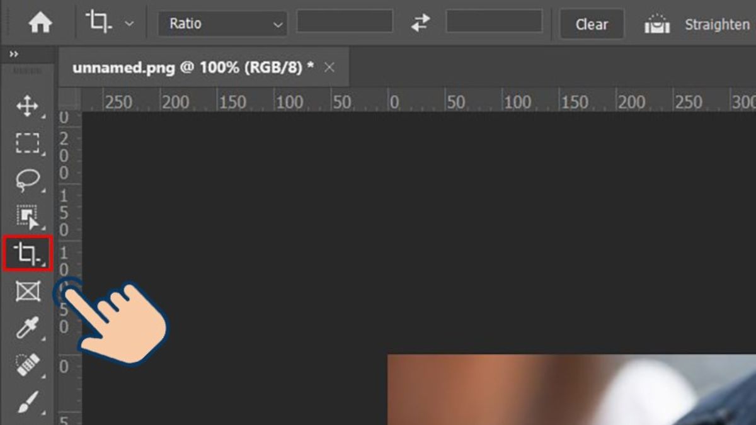The height and width of the screenshot is (425, 756).
Task: Select the Brush tool
Action: pyautogui.click(x=27, y=402)
